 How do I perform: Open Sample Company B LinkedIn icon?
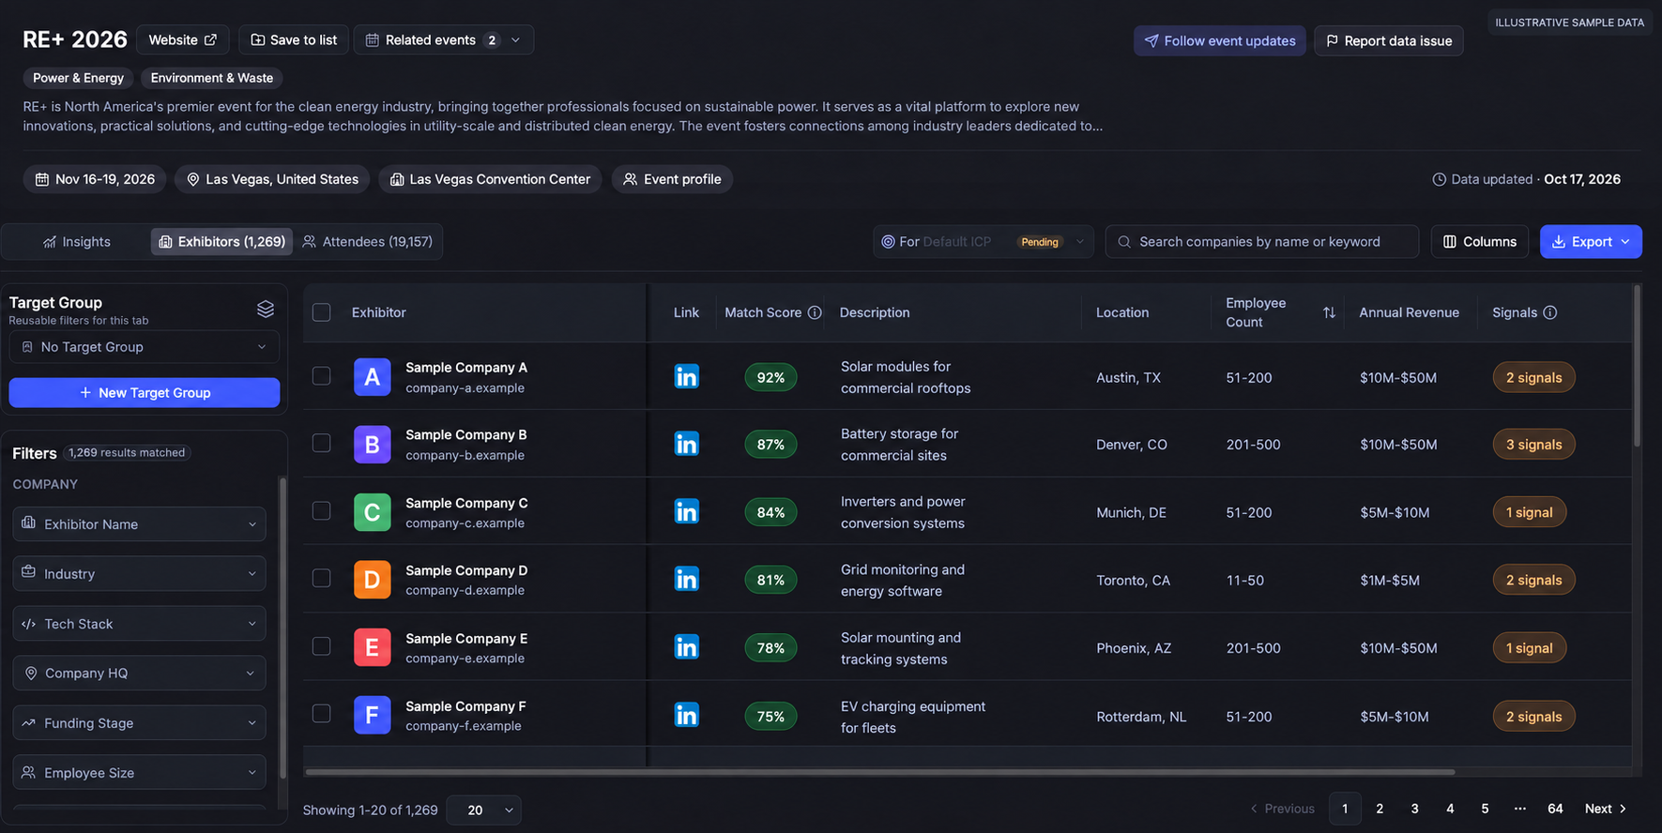coord(686,444)
